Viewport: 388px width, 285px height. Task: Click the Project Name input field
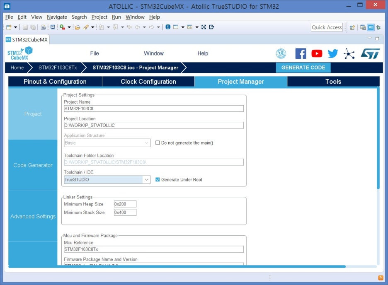point(154,109)
